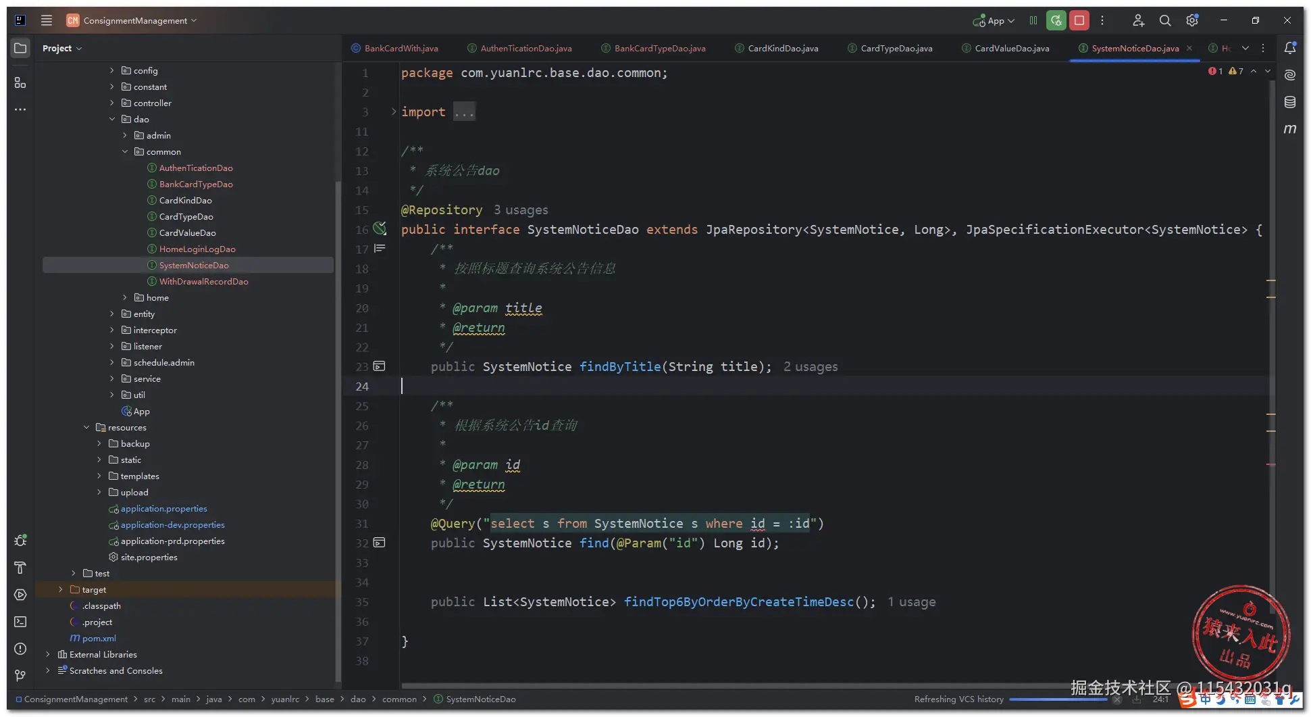Switch to BankCardTypeDao.java editor tab

(659, 49)
